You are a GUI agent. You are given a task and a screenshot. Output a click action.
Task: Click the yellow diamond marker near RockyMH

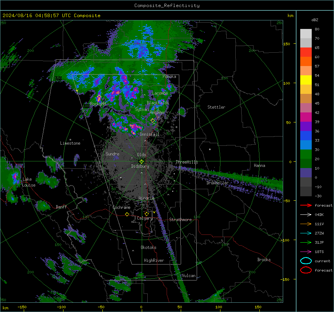point(99,97)
